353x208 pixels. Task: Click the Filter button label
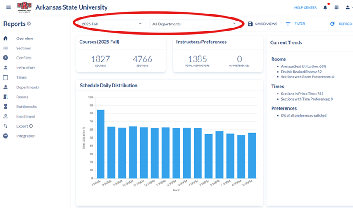(300, 24)
